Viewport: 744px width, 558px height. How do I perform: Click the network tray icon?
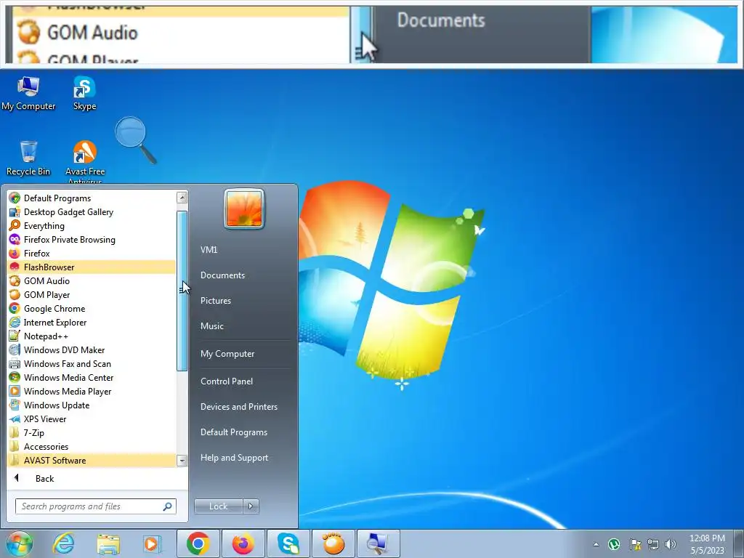tap(653, 544)
